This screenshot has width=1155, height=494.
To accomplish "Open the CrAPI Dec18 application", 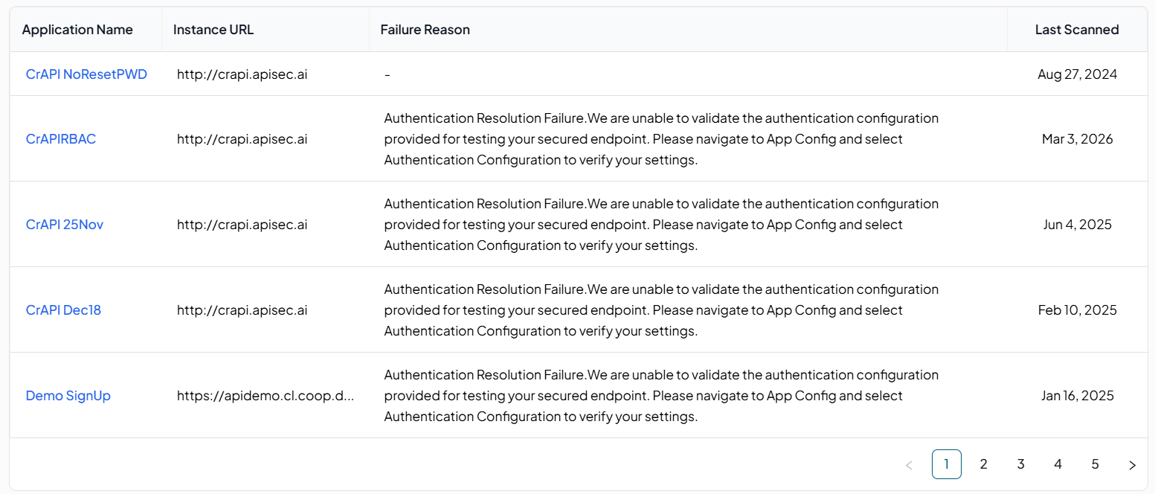I will coord(63,310).
